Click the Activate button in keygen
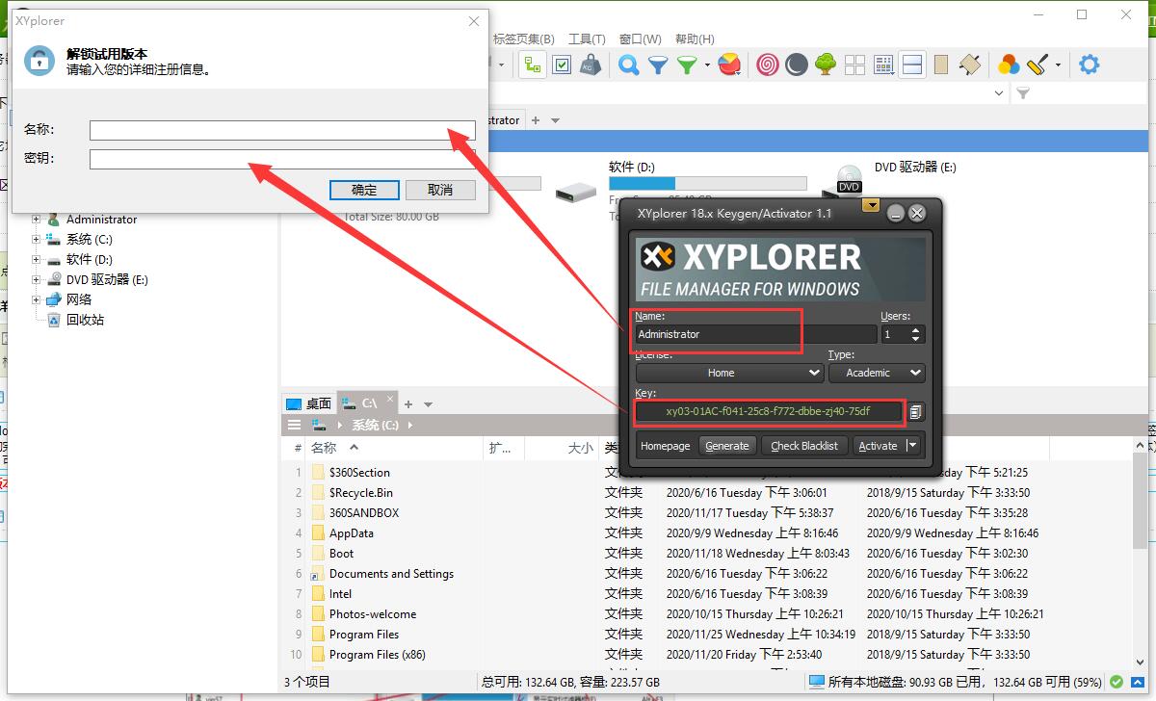The height and width of the screenshot is (701, 1156). point(878,446)
